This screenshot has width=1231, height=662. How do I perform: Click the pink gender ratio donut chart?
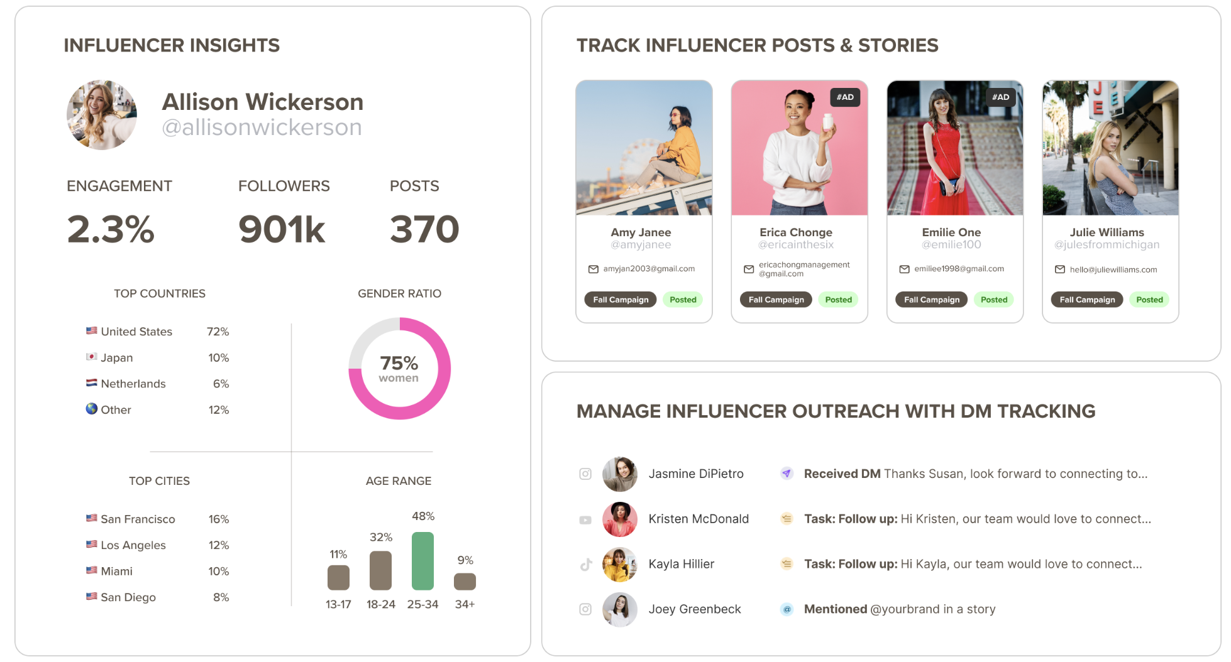point(399,369)
